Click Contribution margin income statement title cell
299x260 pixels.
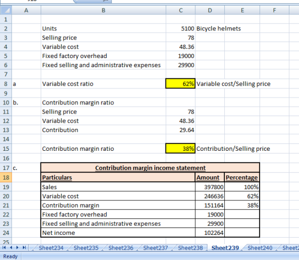click(150, 168)
